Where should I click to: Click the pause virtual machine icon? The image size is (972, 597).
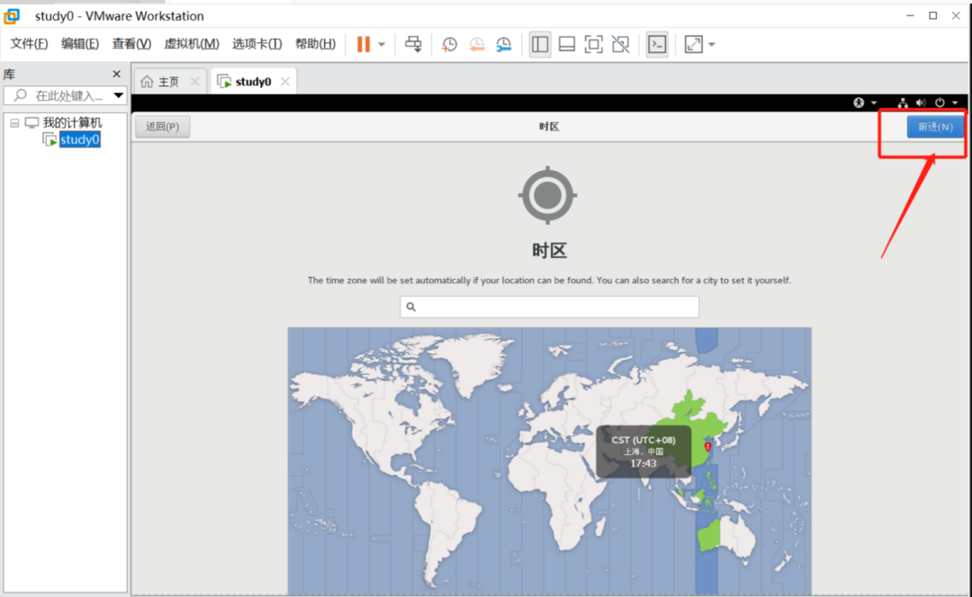[364, 44]
